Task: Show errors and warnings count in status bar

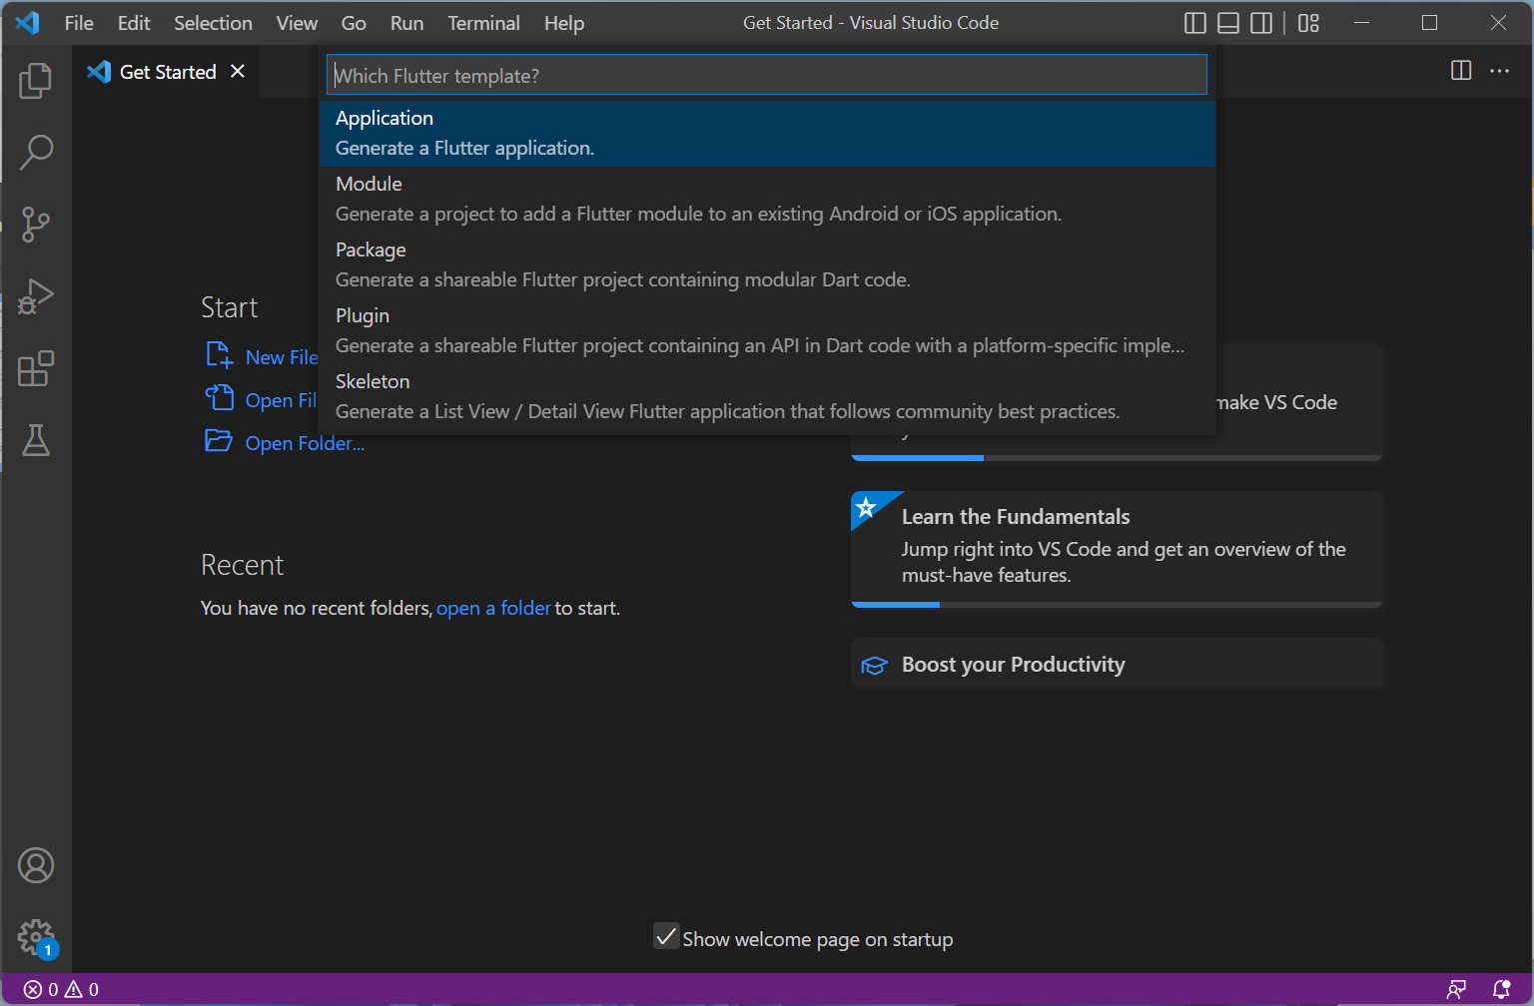Action: point(61,989)
